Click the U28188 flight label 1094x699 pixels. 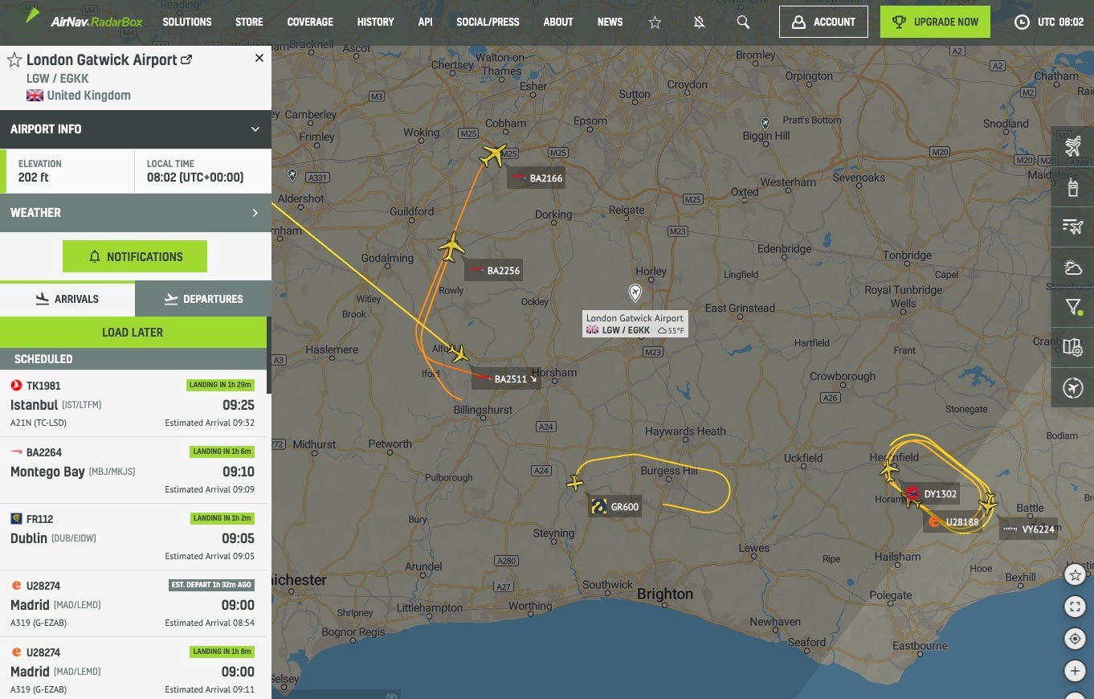[952, 522]
